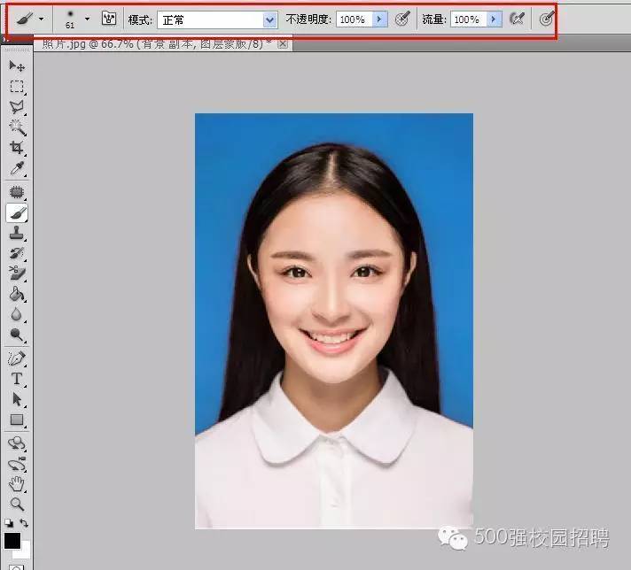Swap foreground and background colors
This screenshot has width=631, height=570.
pyautogui.click(x=24, y=523)
